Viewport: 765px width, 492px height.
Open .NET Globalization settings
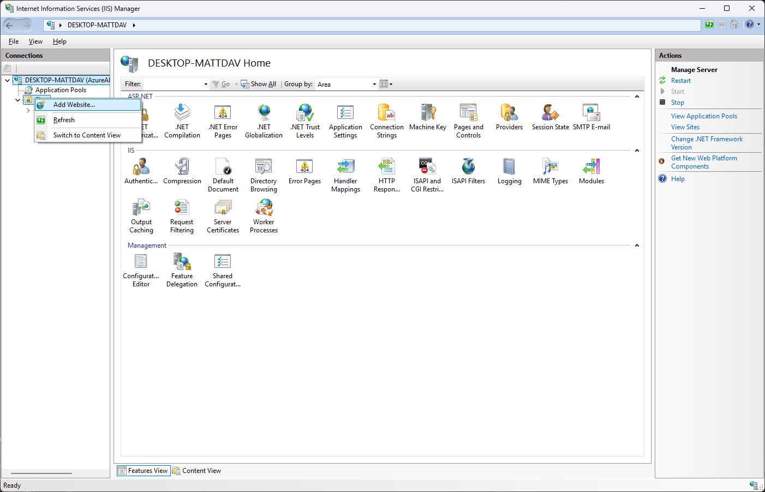(264, 121)
